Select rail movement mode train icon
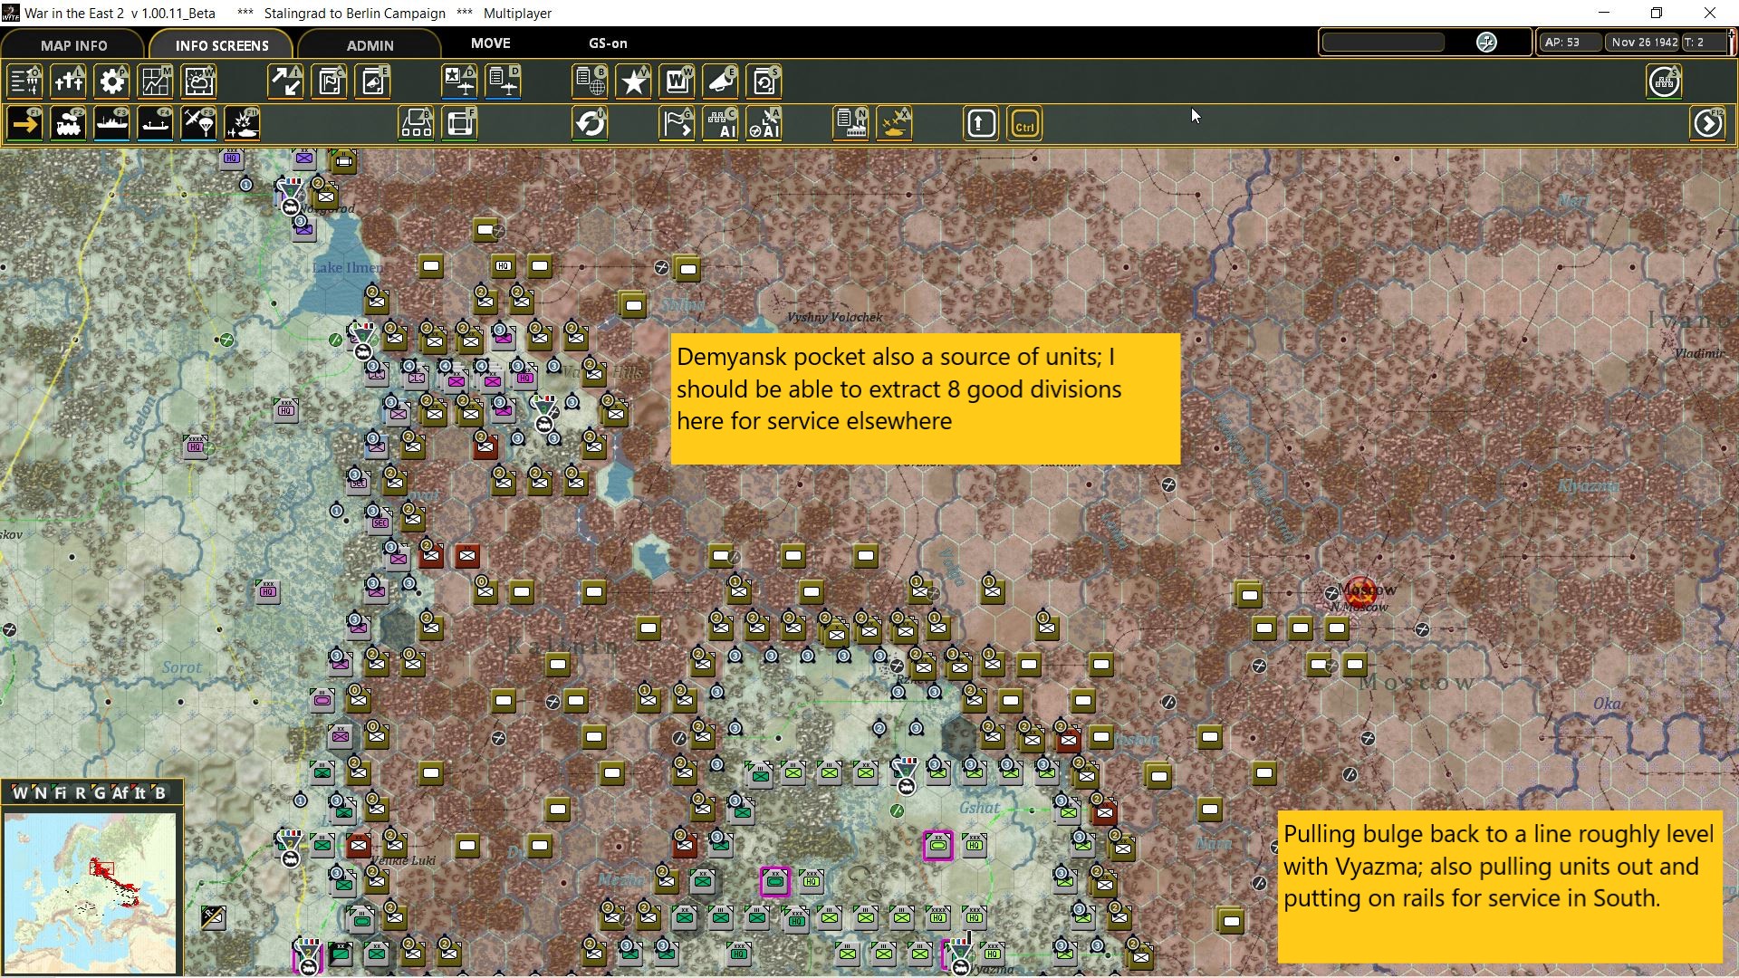1739x978 pixels. pos(69,124)
